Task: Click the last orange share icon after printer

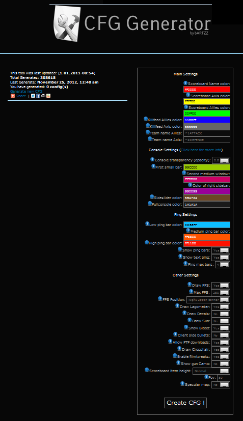Action: (x=48, y=96)
